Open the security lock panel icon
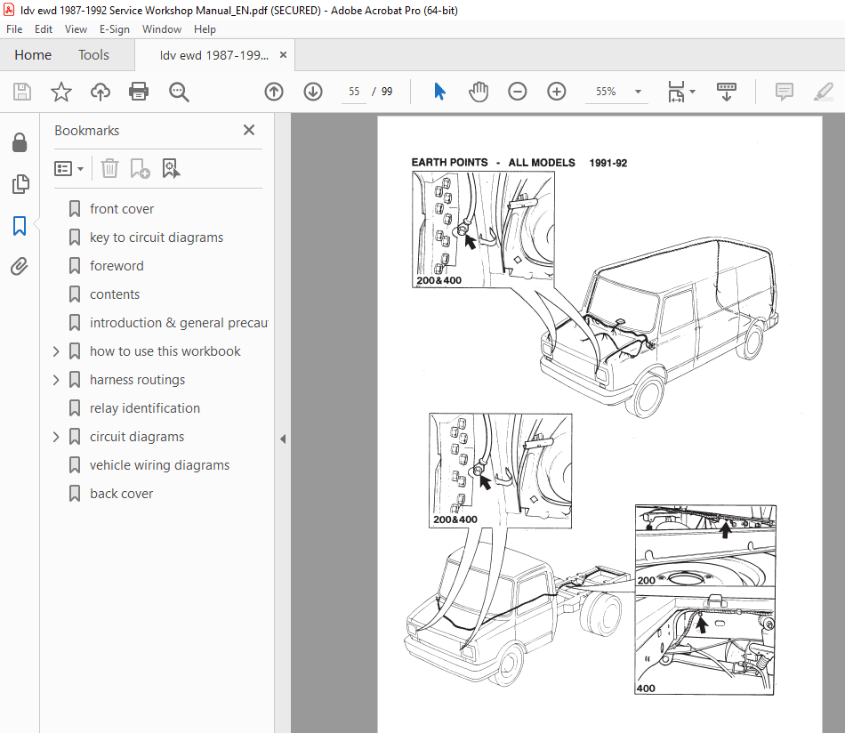The width and height of the screenshot is (845, 733). (x=20, y=142)
